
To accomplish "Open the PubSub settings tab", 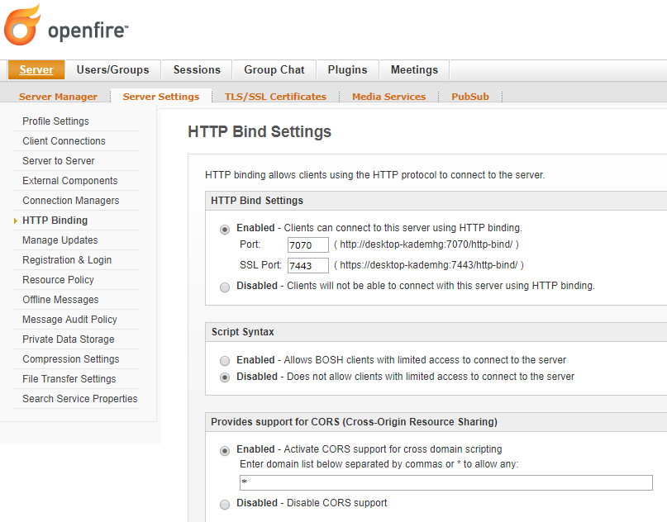I will (469, 96).
